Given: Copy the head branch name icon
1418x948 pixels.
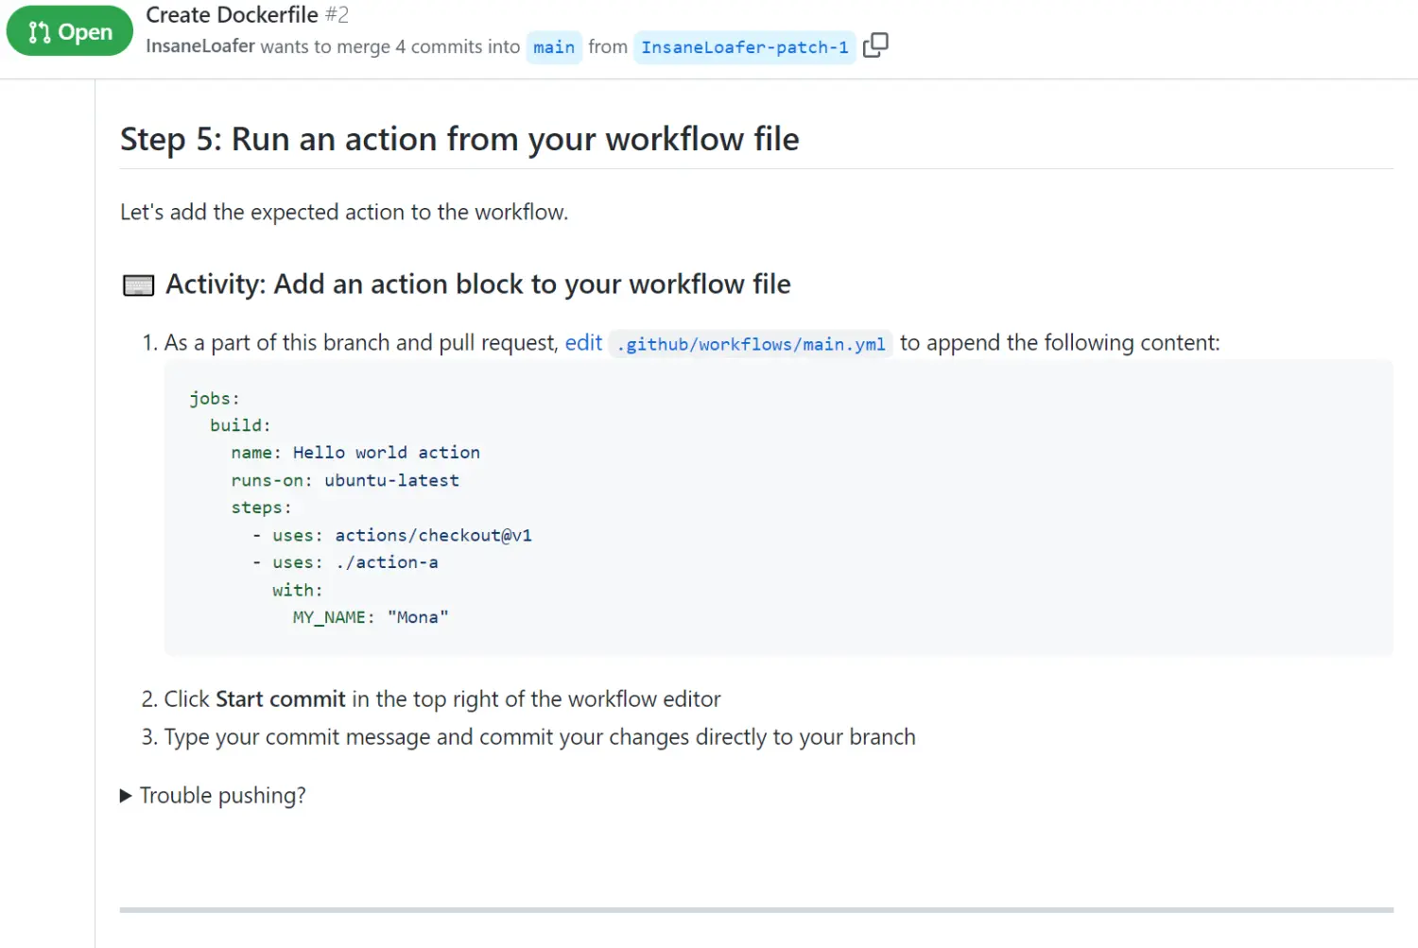Looking at the screenshot, I should coord(875,45).
